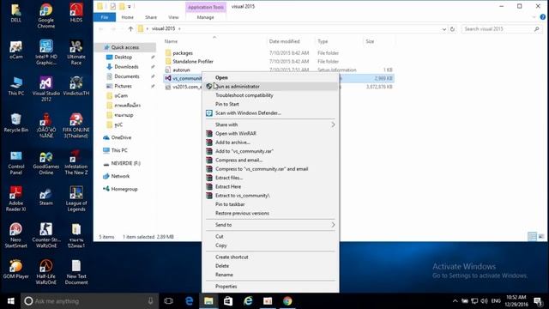Open Intel HD Graphics shortcut
This screenshot has height=309, width=549.
click(x=45, y=52)
